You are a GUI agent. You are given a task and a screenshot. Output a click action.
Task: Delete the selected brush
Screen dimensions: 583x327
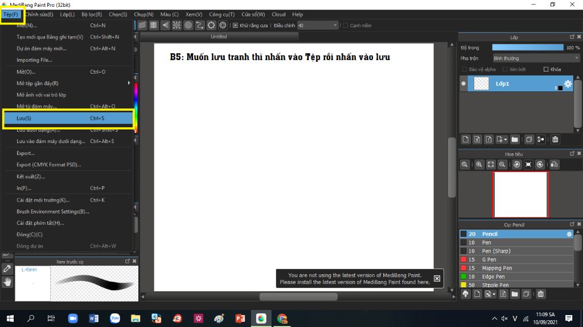(541, 294)
